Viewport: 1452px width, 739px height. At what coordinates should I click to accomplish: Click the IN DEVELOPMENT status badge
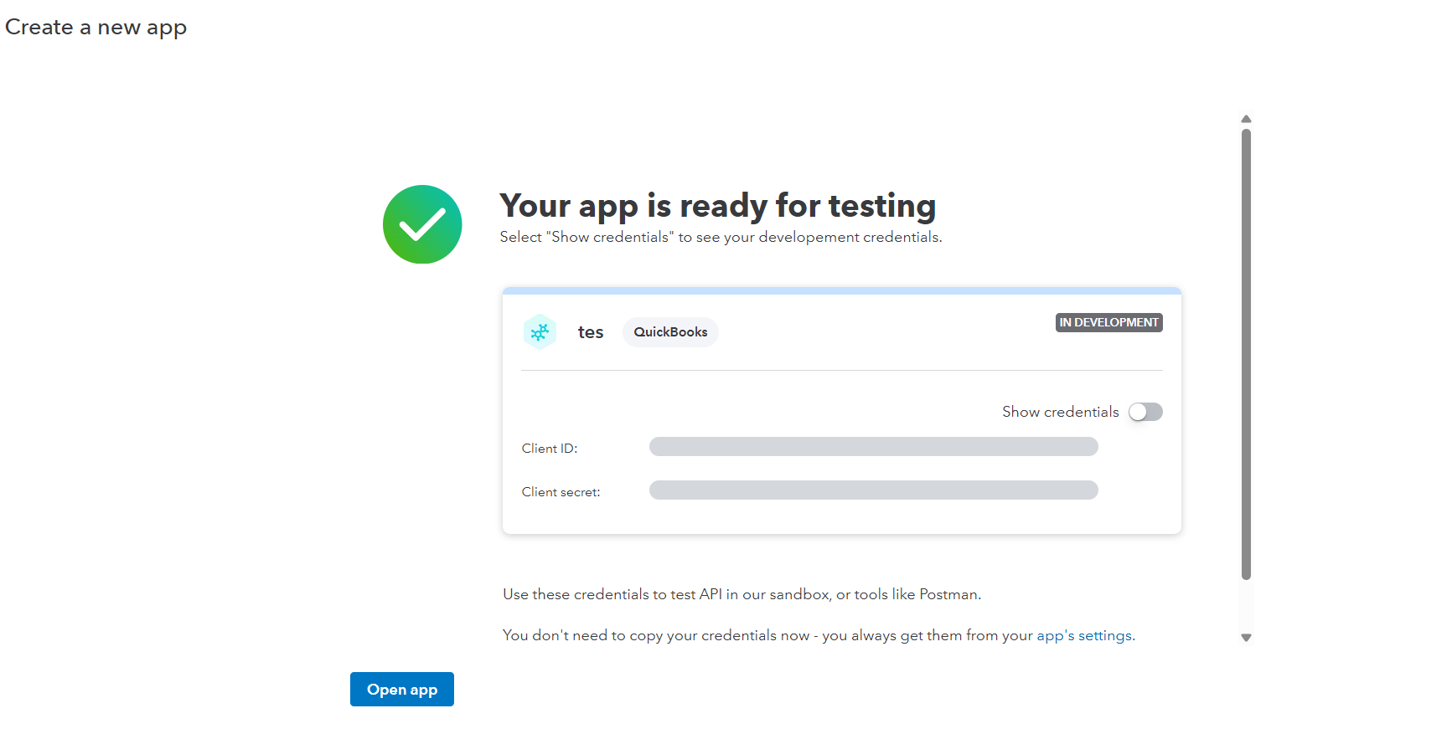1108,322
